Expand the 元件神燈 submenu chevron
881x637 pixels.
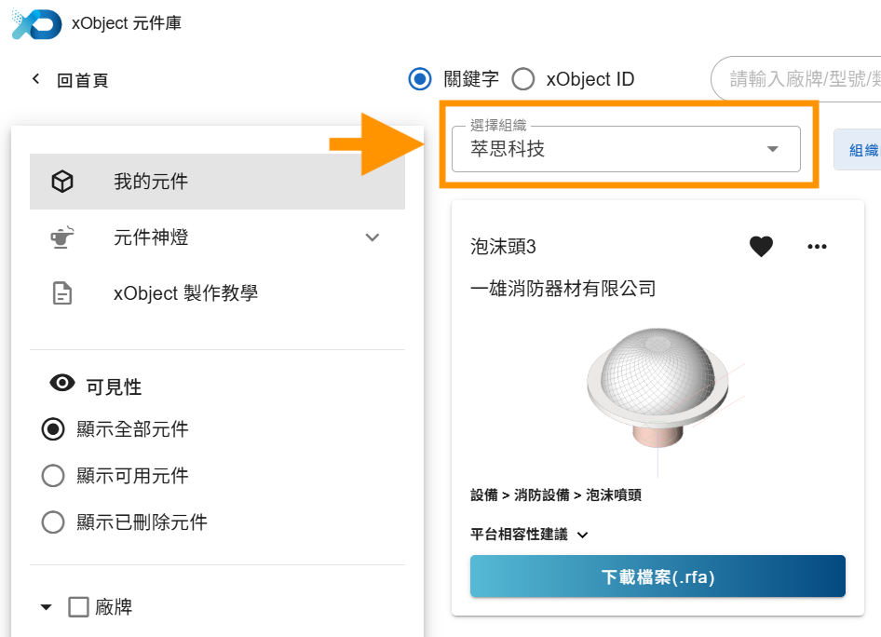(373, 237)
